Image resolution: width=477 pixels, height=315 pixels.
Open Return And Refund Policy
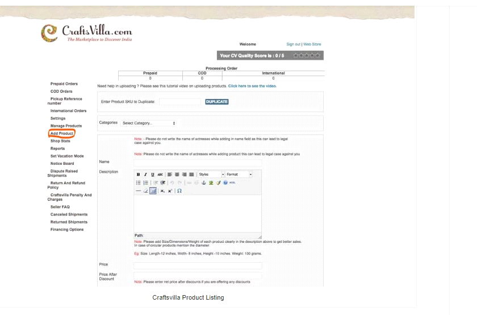point(66,185)
